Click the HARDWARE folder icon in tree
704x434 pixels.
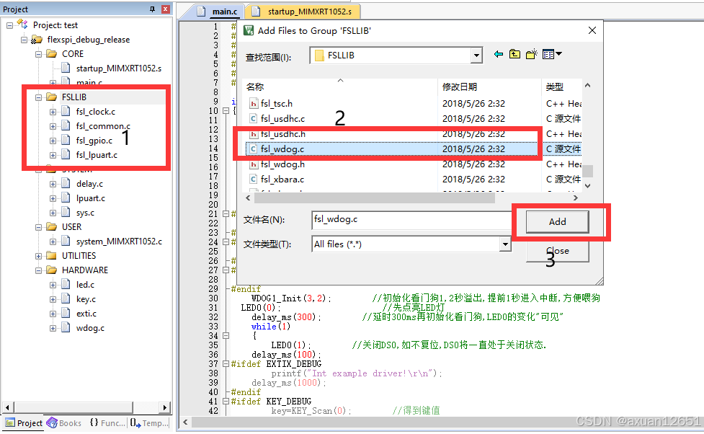52,270
